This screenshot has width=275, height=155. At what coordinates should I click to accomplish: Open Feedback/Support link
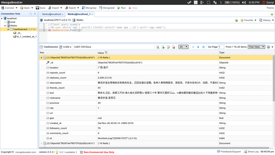pos(229,152)
